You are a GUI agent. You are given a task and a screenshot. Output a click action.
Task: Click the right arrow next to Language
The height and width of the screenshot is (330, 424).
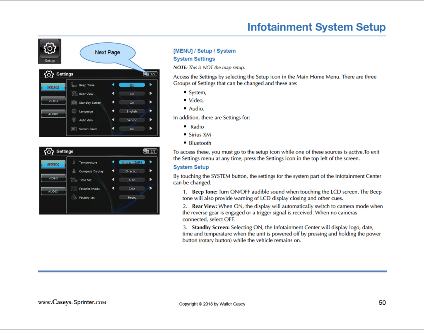[150, 112]
